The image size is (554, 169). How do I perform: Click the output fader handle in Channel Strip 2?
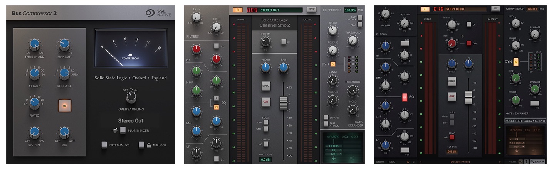(284, 103)
